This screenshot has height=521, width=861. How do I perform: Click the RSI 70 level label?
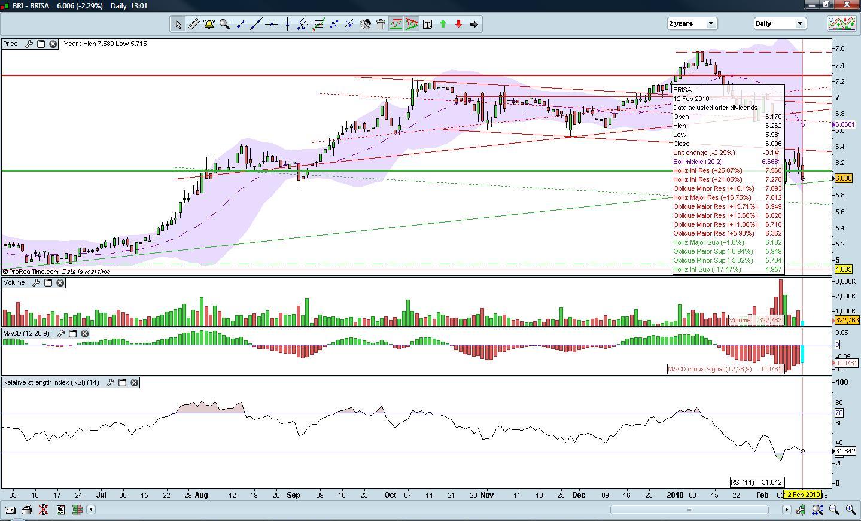[839, 413]
